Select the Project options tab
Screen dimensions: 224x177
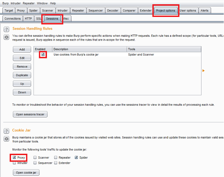click(166, 10)
